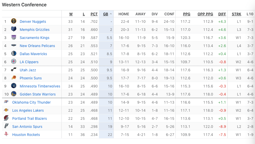Click the Sacramento Kings logo icon

[x=14, y=37]
